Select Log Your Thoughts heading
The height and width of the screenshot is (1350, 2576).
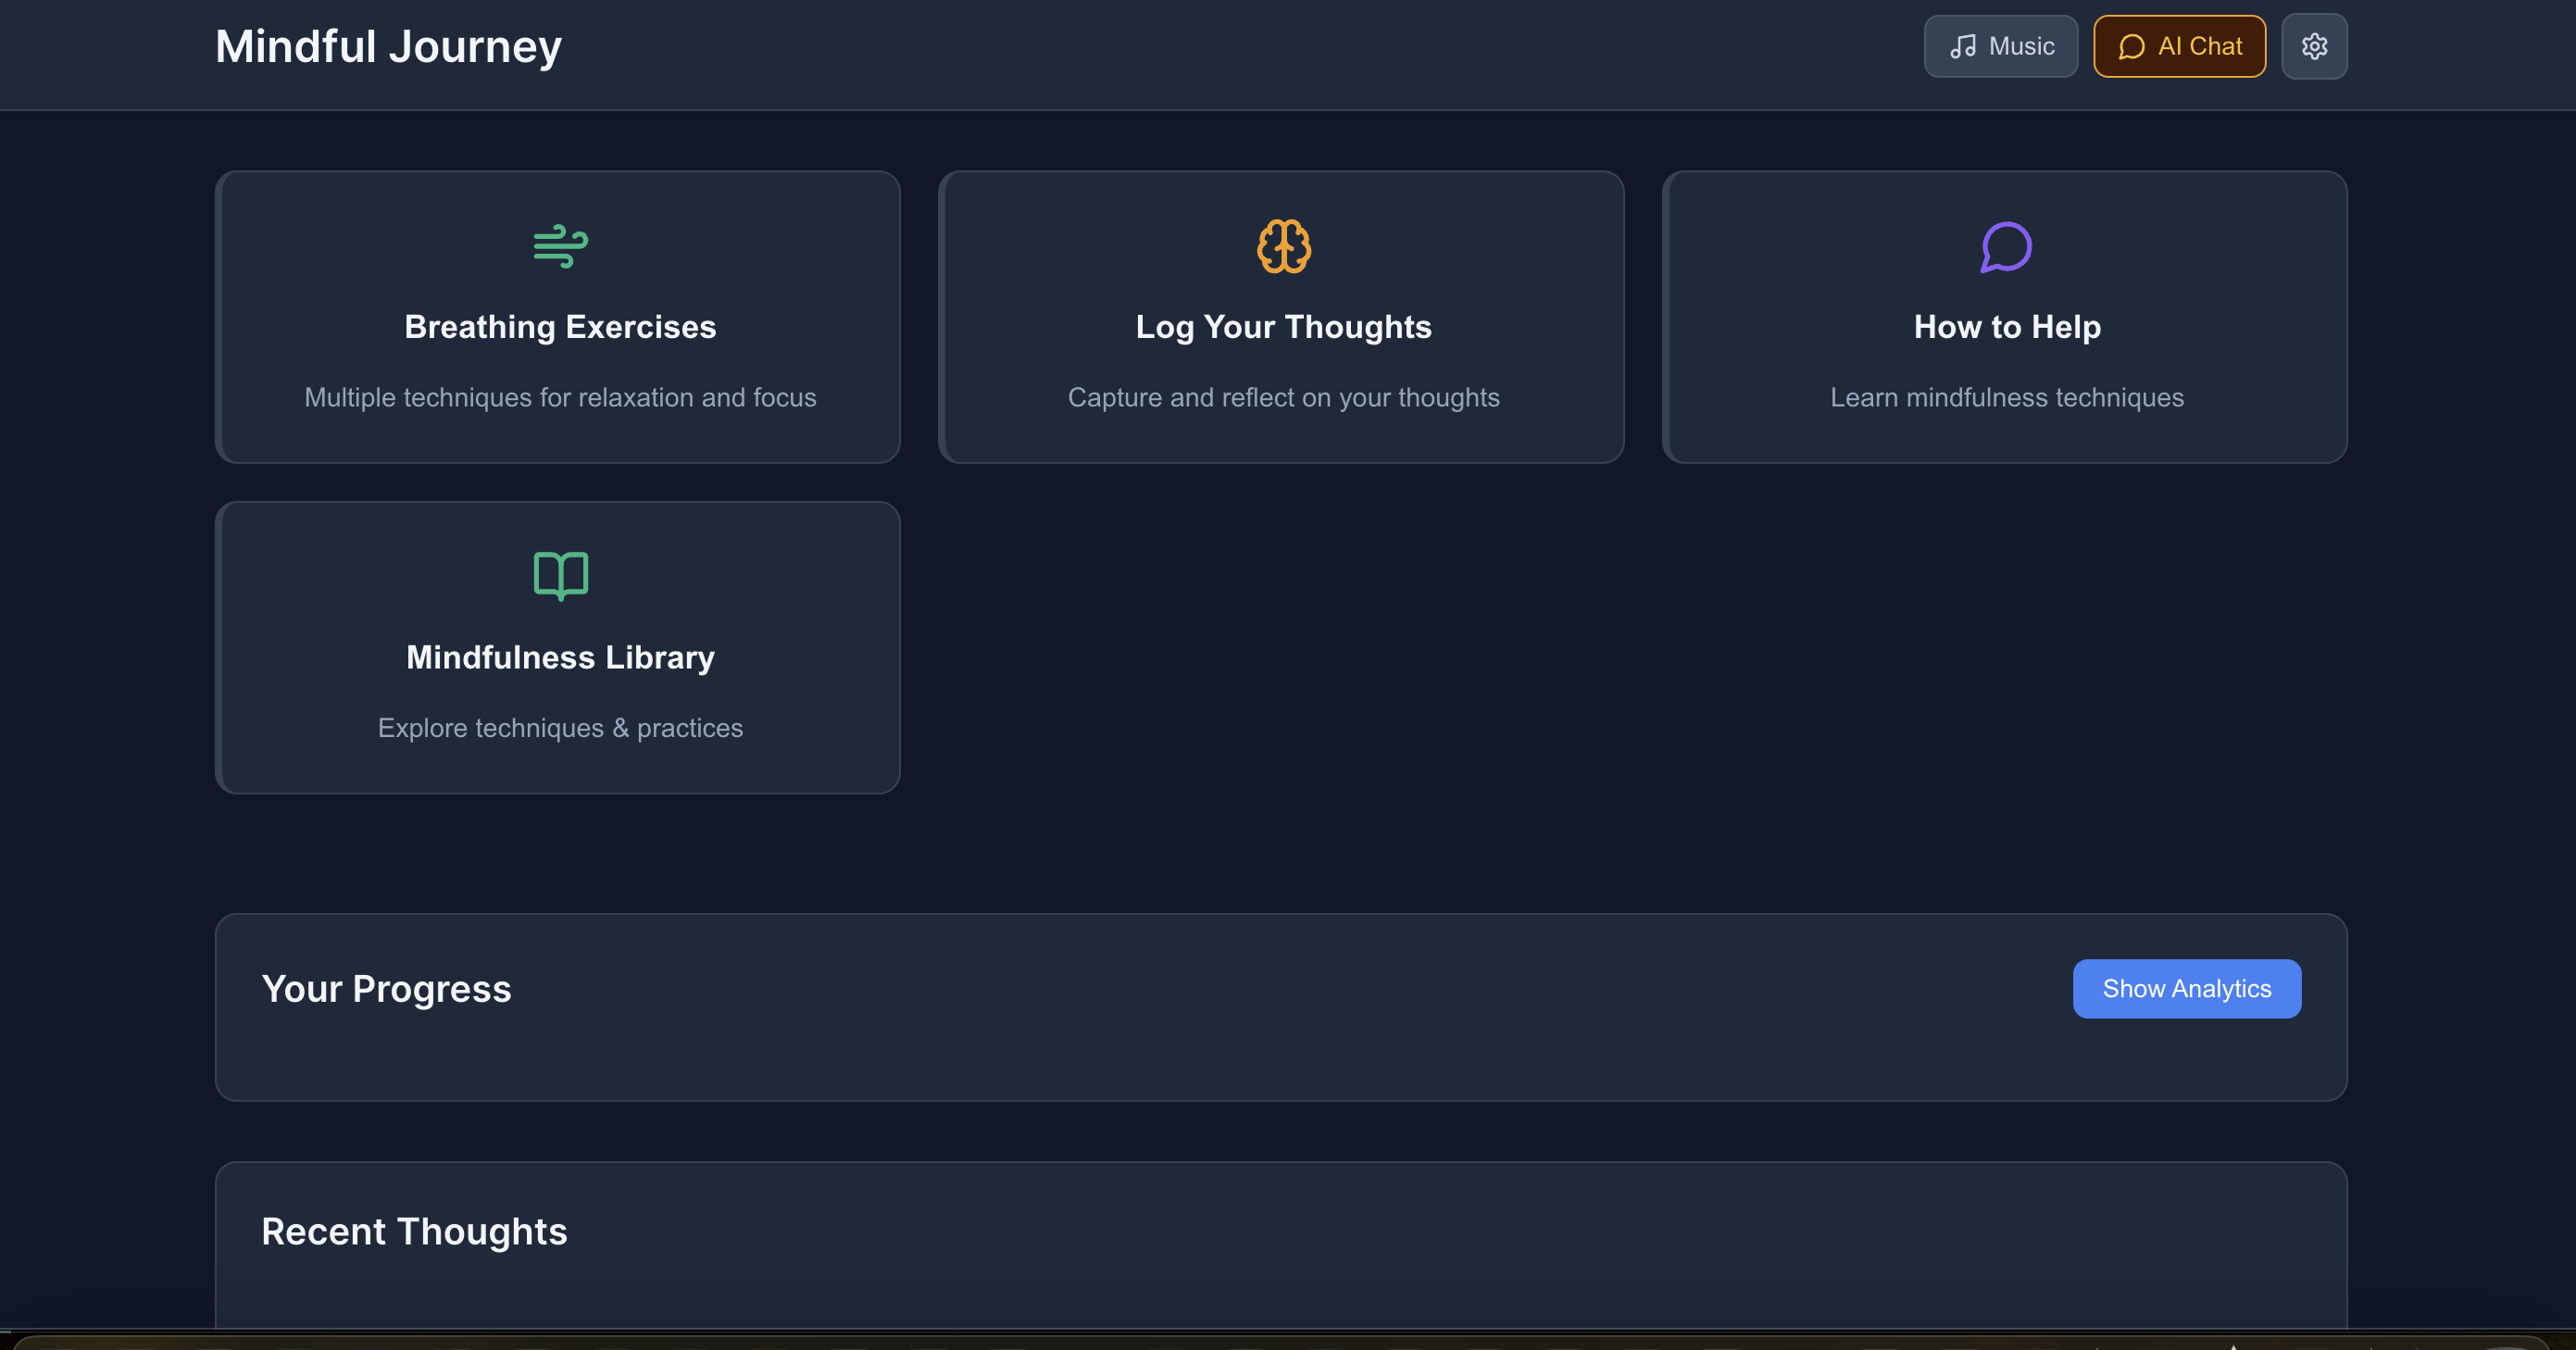[1283, 327]
